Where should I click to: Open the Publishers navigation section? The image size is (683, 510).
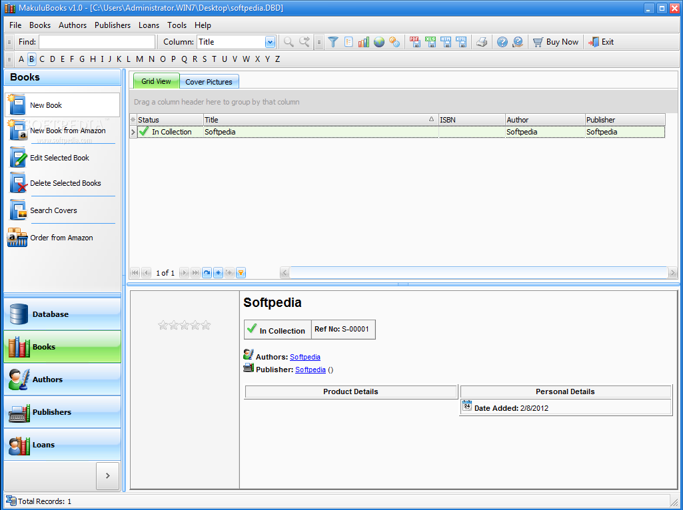pyautogui.click(x=62, y=411)
